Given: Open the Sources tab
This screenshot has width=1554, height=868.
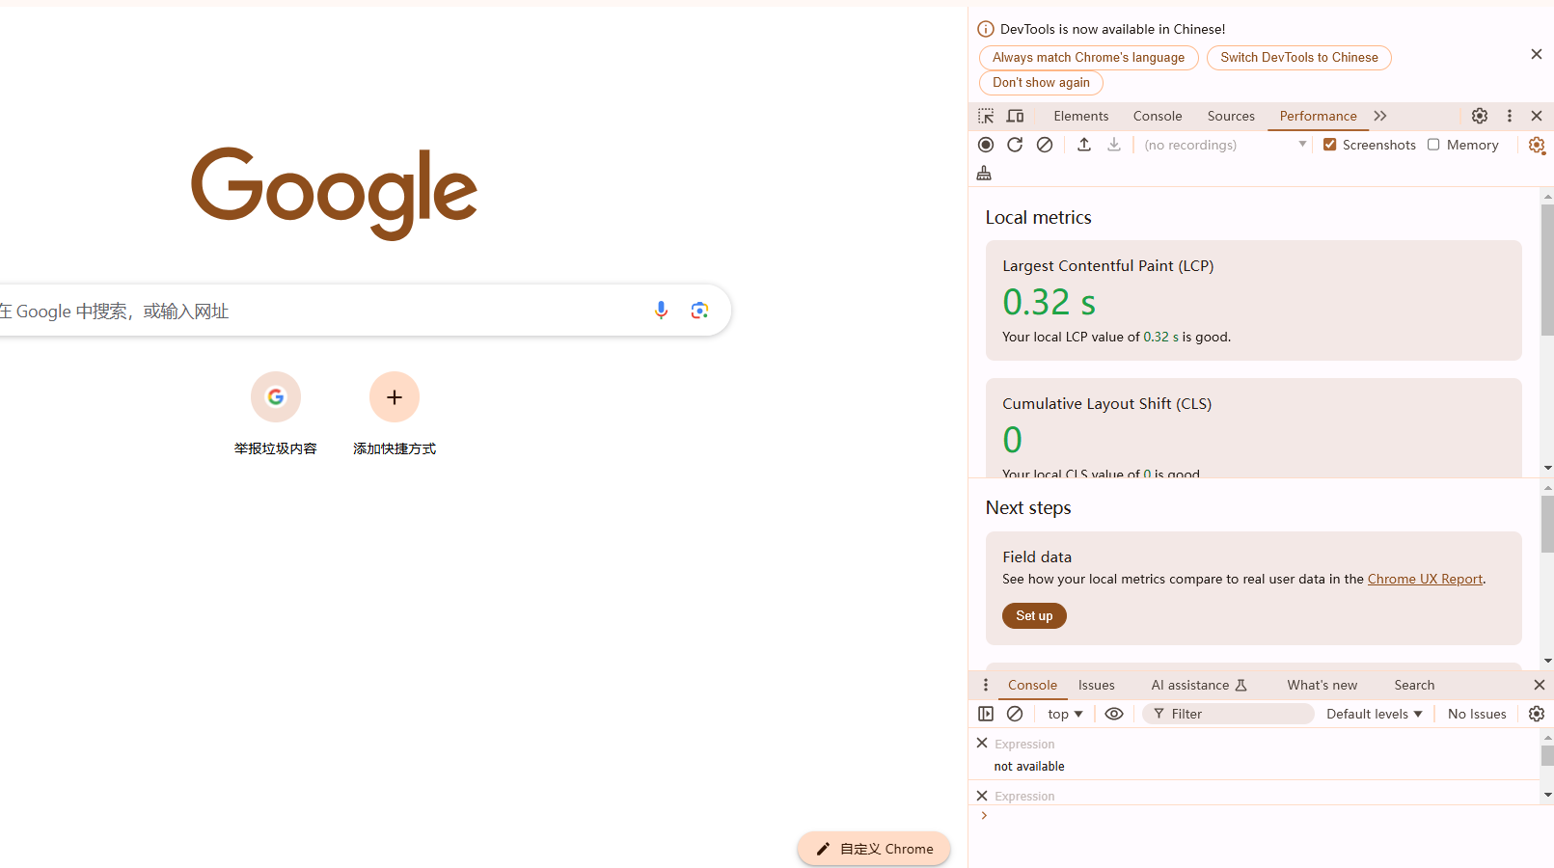Looking at the screenshot, I should click(1231, 116).
